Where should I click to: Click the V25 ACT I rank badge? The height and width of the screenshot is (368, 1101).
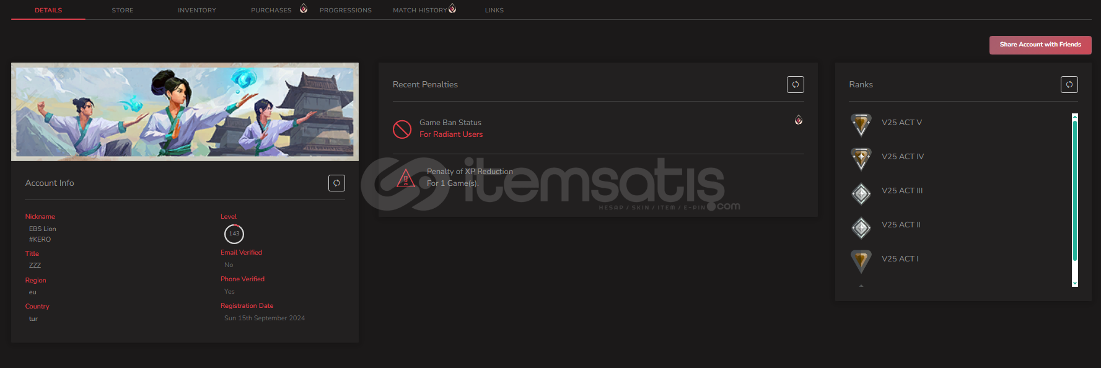pos(861,261)
